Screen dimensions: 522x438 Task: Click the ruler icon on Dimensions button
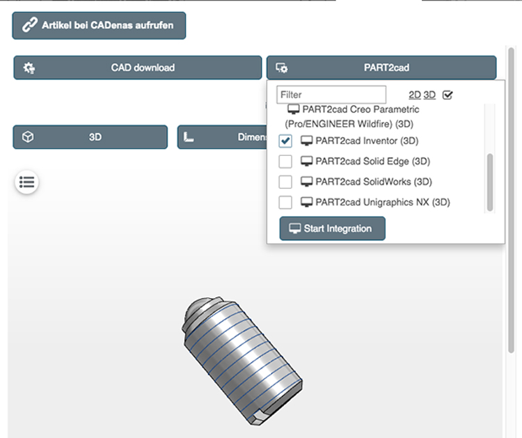click(189, 137)
